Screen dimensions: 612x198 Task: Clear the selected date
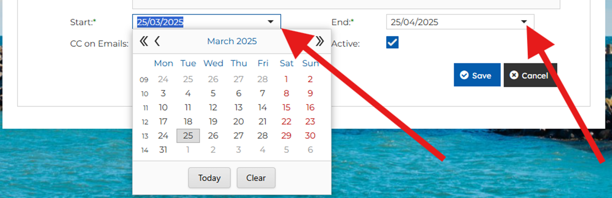(x=256, y=178)
